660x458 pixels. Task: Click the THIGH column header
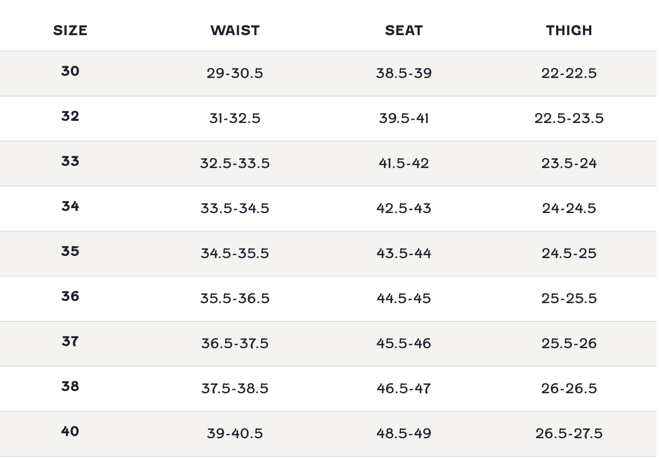click(x=569, y=30)
